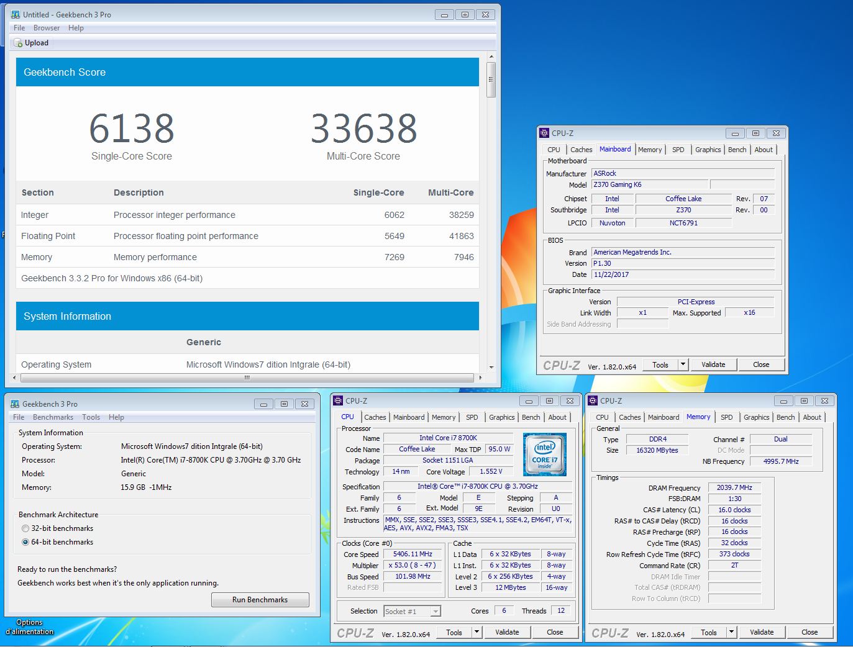Viewport: 853px width, 647px height.
Task: Switch to SPD tab in Mainboard CPU-Z window
Action: coord(678,150)
